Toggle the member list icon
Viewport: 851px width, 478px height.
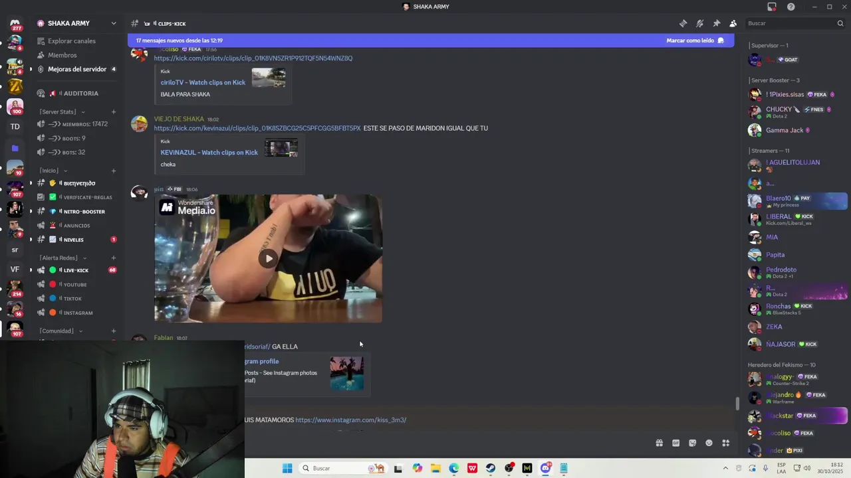pos(733,23)
